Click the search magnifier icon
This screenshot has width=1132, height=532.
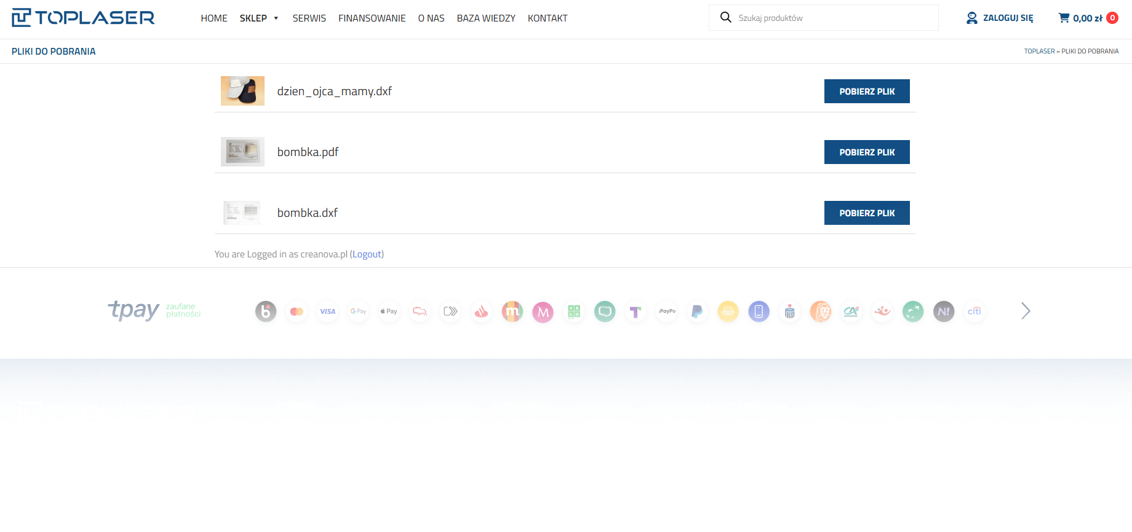click(726, 18)
